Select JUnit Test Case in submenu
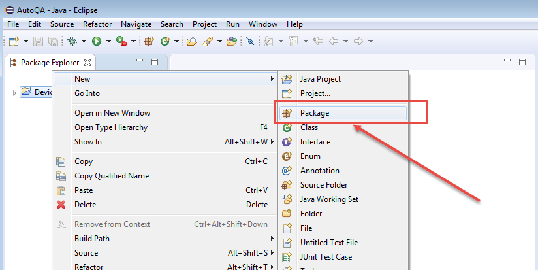 343,257
